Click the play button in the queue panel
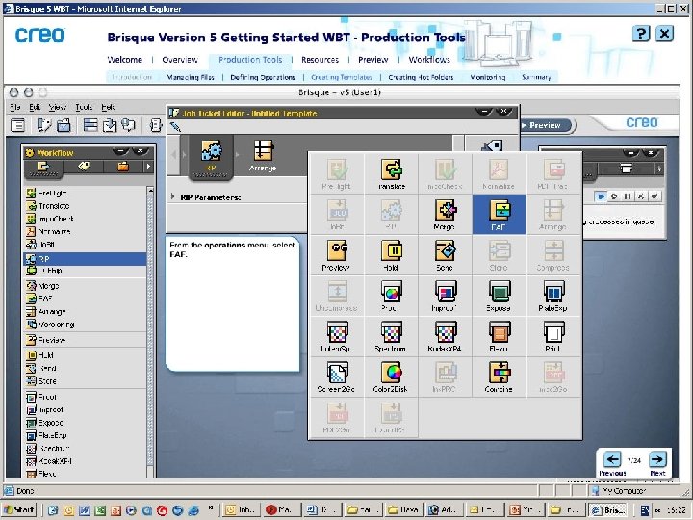This screenshot has width=693, height=520. click(x=601, y=196)
